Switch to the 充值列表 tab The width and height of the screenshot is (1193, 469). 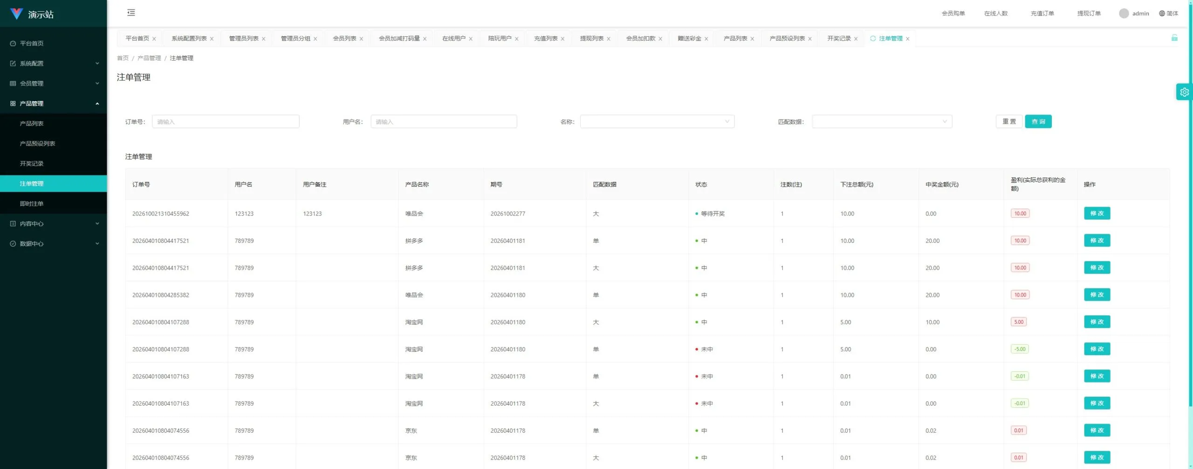click(x=546, y=39)
